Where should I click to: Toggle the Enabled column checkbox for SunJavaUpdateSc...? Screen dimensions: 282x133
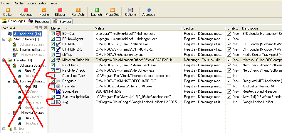[229, 97]
